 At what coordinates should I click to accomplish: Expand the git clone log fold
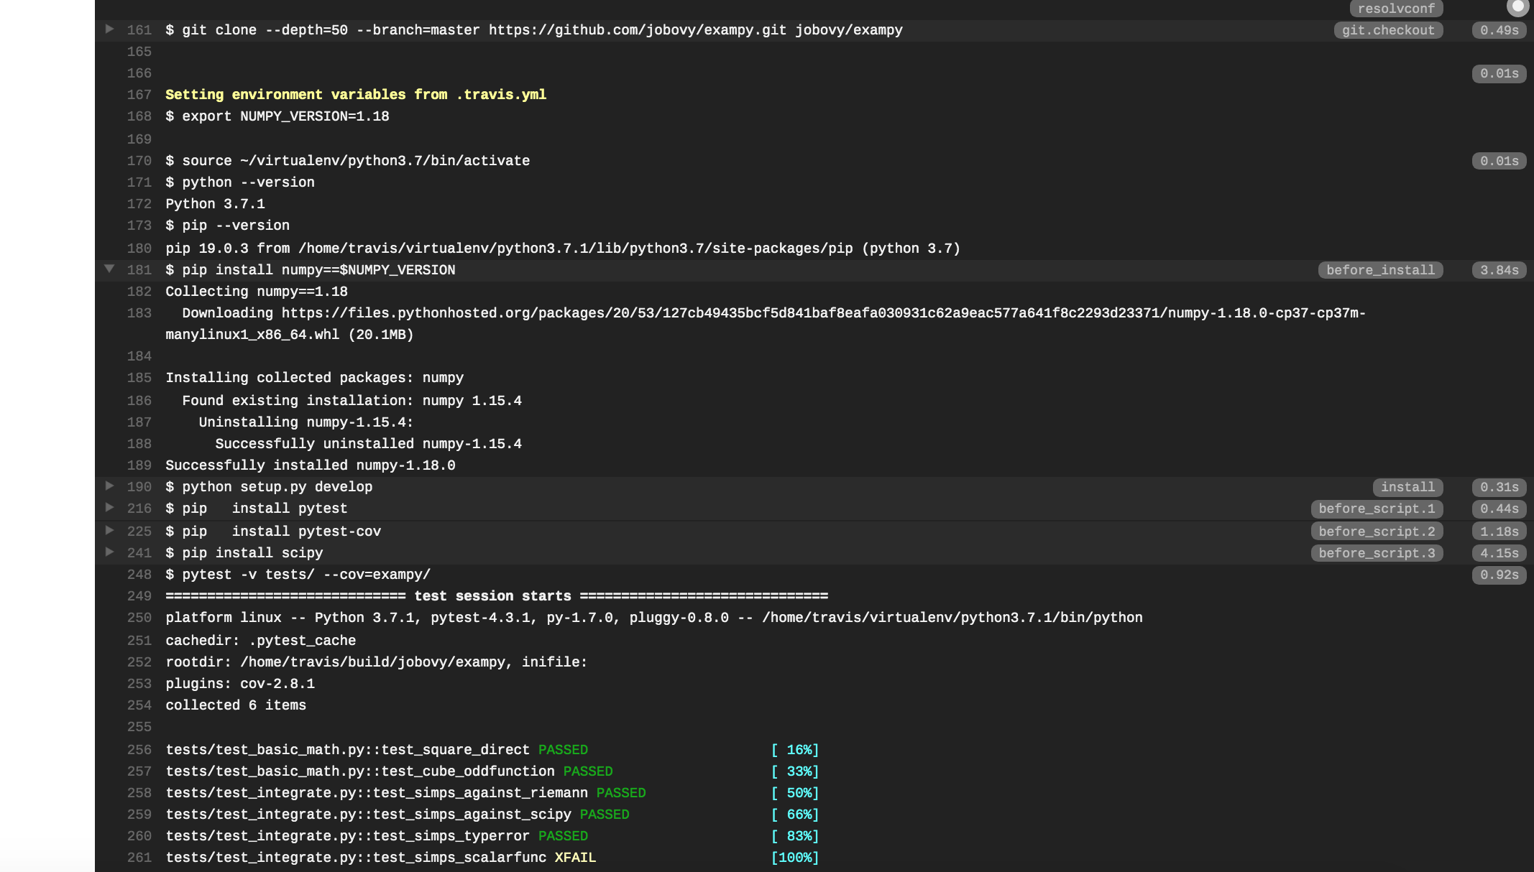(109, 29)
